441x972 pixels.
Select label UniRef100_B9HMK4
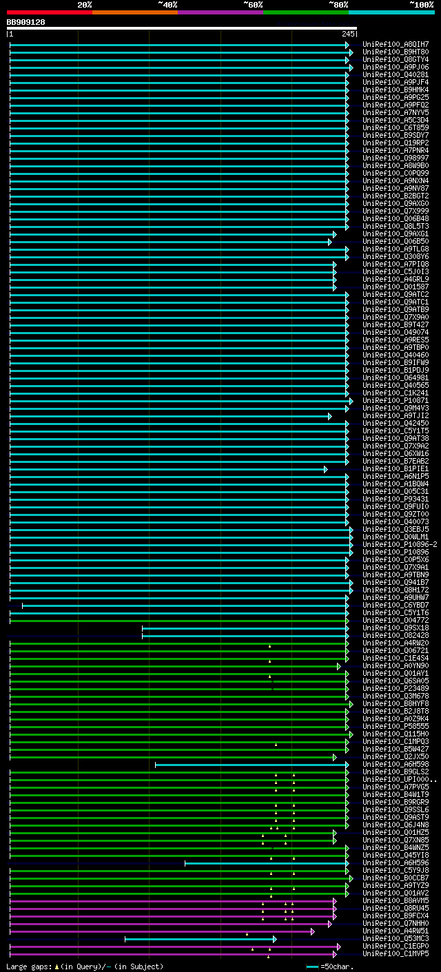[396, 90]
